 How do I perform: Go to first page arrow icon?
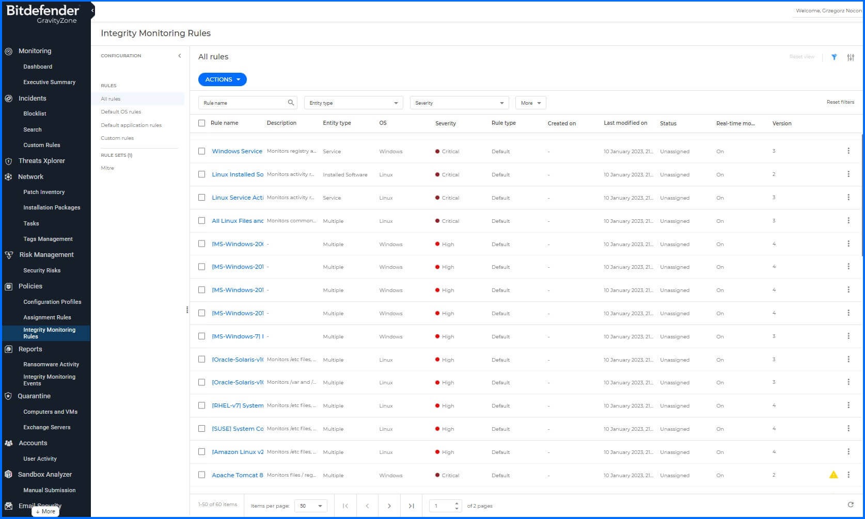click(345, 506)
